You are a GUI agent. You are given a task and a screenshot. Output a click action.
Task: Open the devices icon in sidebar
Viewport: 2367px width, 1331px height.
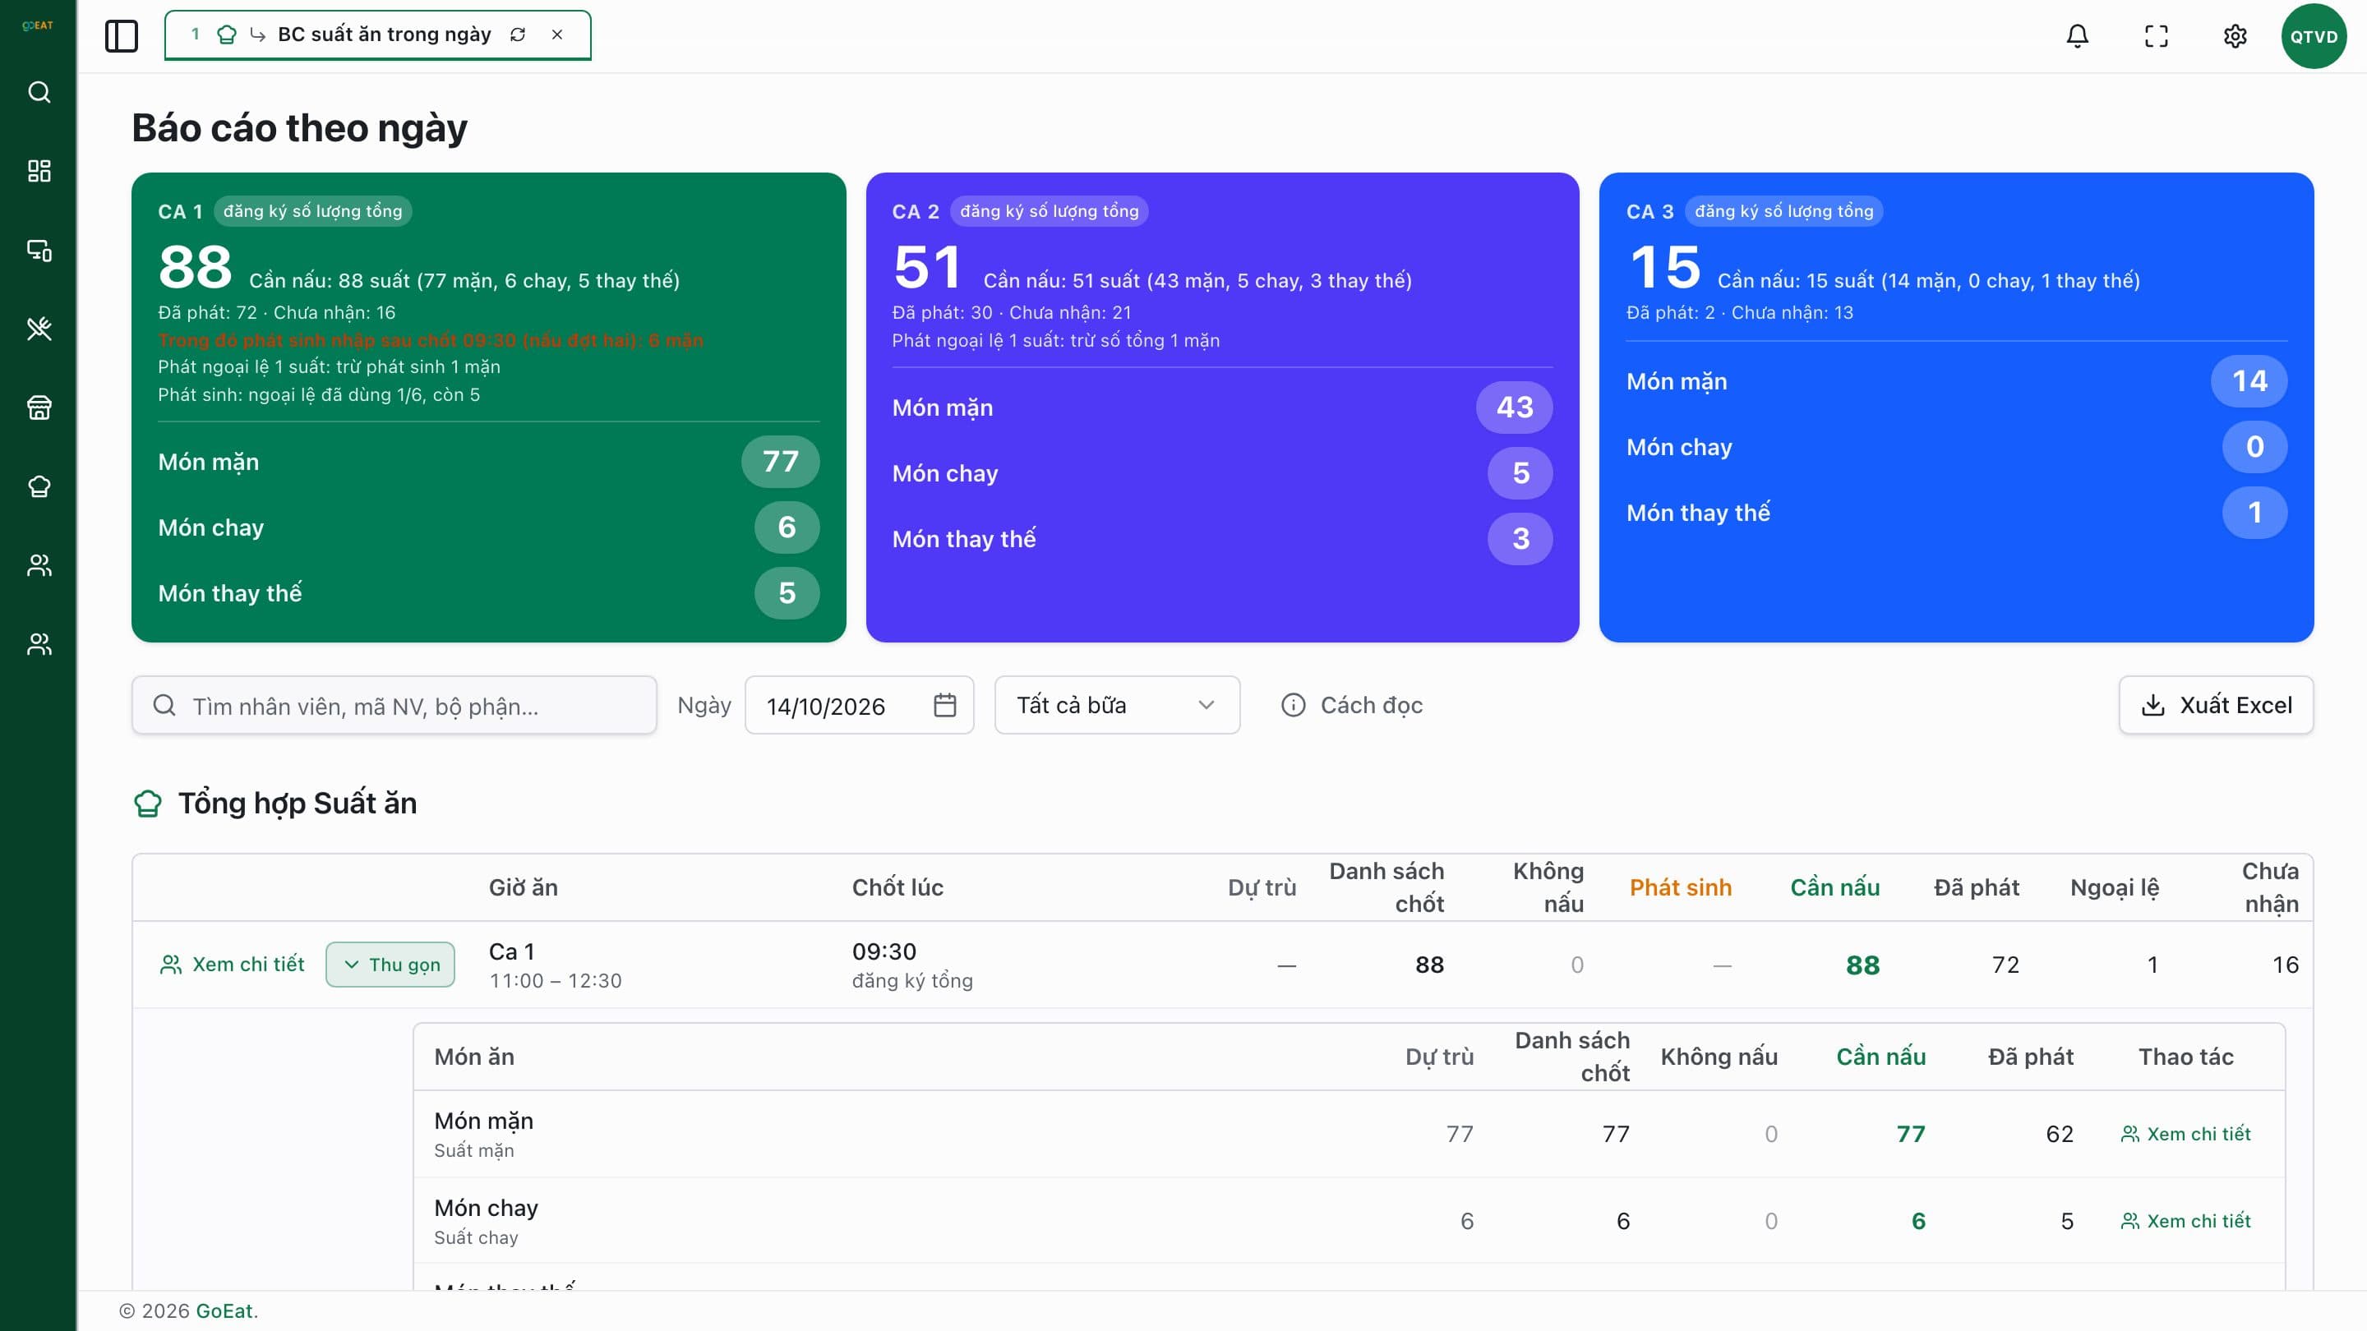39,250
